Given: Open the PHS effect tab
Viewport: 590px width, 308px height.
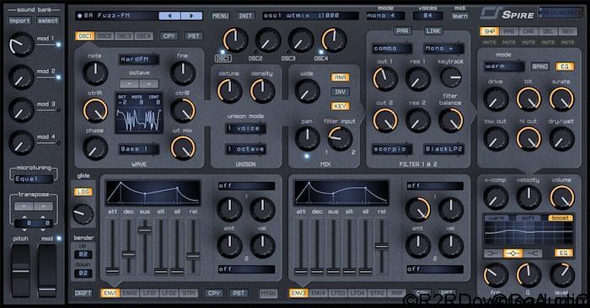Looking at the screenshot, I should (x=509, y=31).
